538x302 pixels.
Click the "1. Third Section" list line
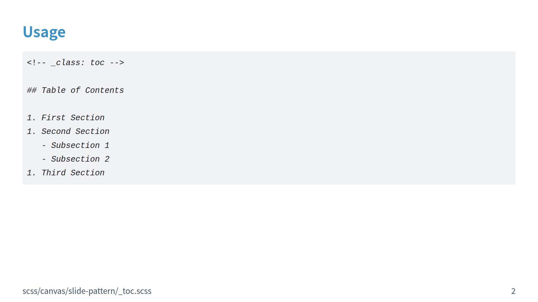(x=66, y=173)
